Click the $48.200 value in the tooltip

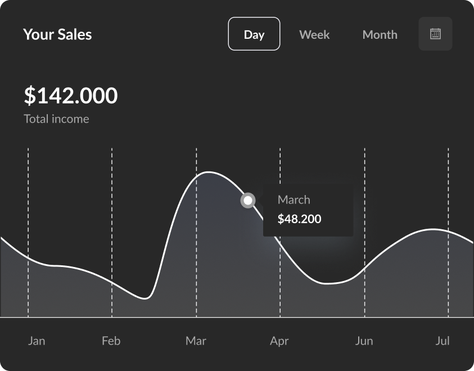tap(299, 219)
